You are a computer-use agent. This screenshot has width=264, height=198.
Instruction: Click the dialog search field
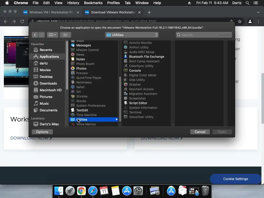(204, 35)
